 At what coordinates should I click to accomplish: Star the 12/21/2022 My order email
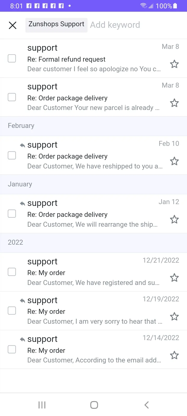pos(174,278)
